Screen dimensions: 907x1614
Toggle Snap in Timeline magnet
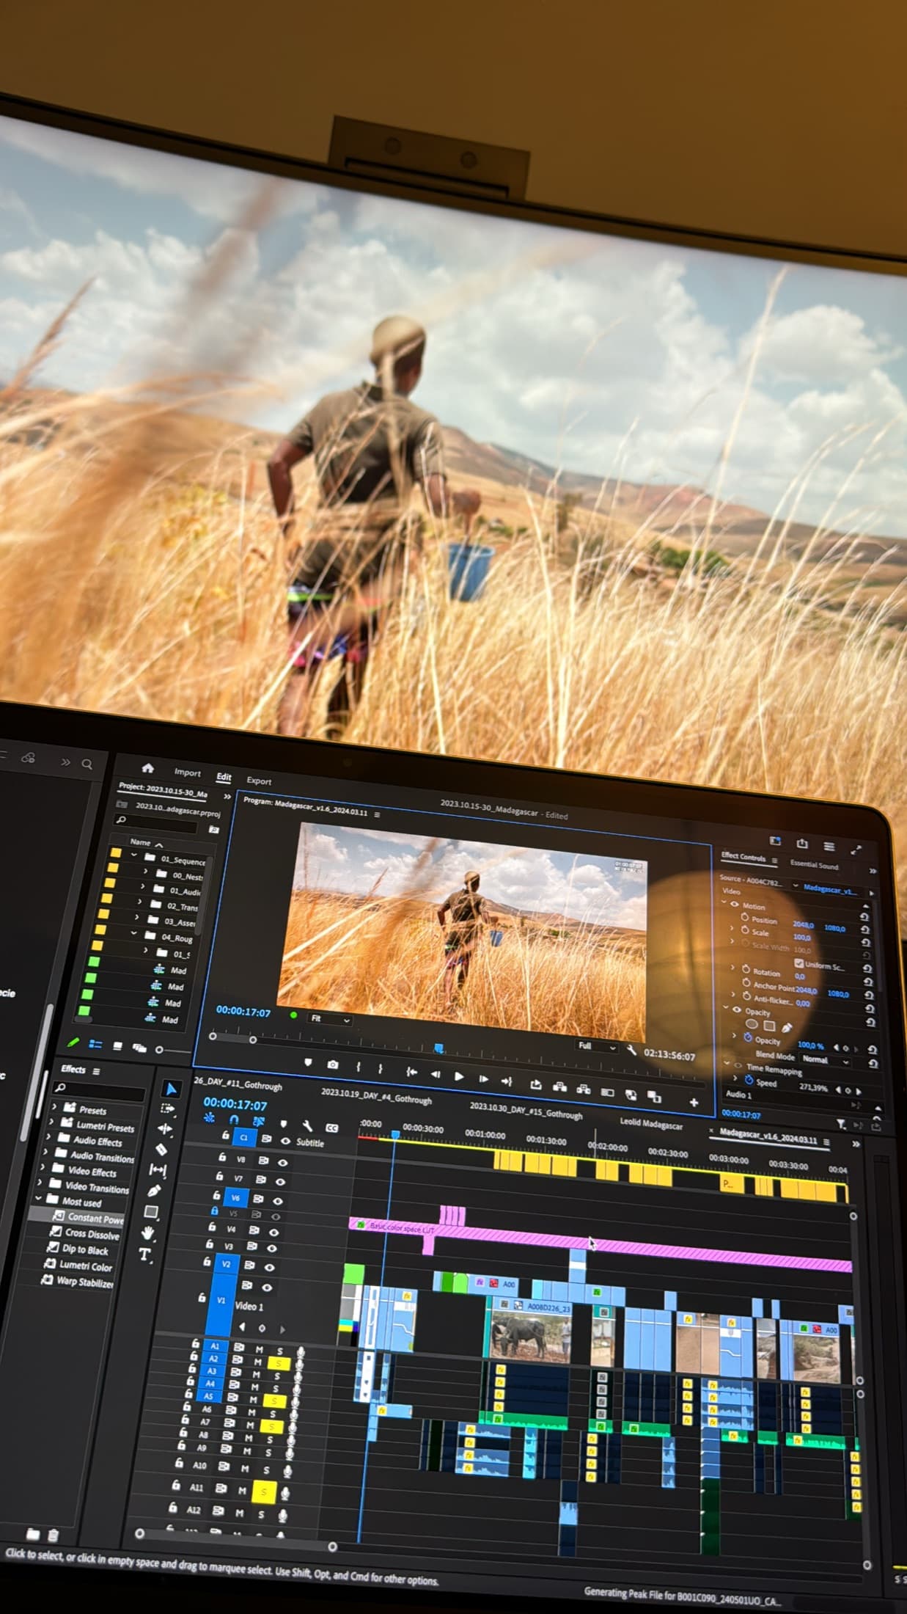tap(234, 1120)
